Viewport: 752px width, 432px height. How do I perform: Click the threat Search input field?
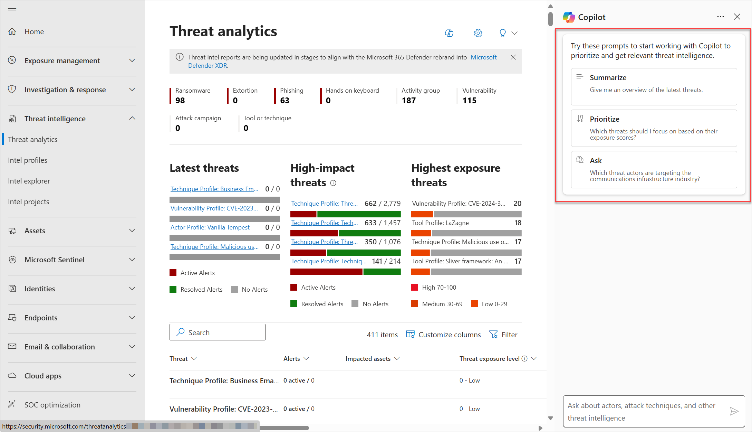pyautogui.click(x=221, y=332)
